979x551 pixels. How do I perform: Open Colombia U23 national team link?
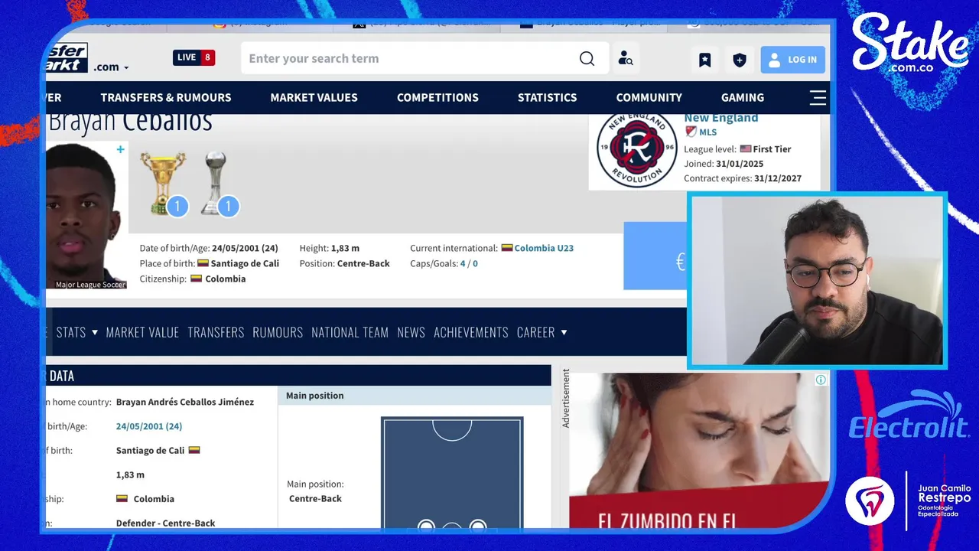click(x=544, y=248)
